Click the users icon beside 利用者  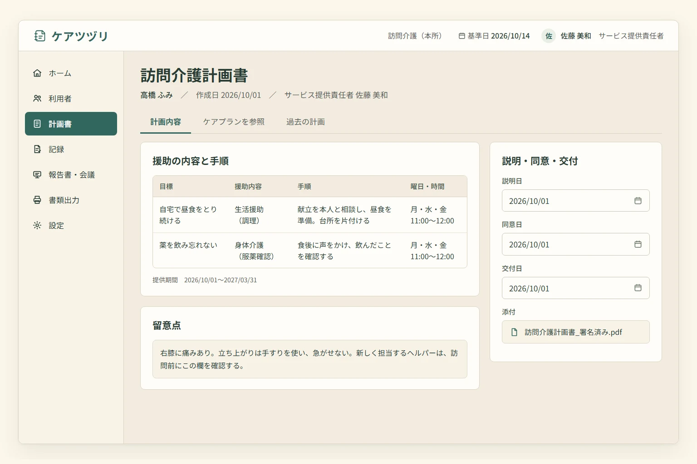point(37,98)
